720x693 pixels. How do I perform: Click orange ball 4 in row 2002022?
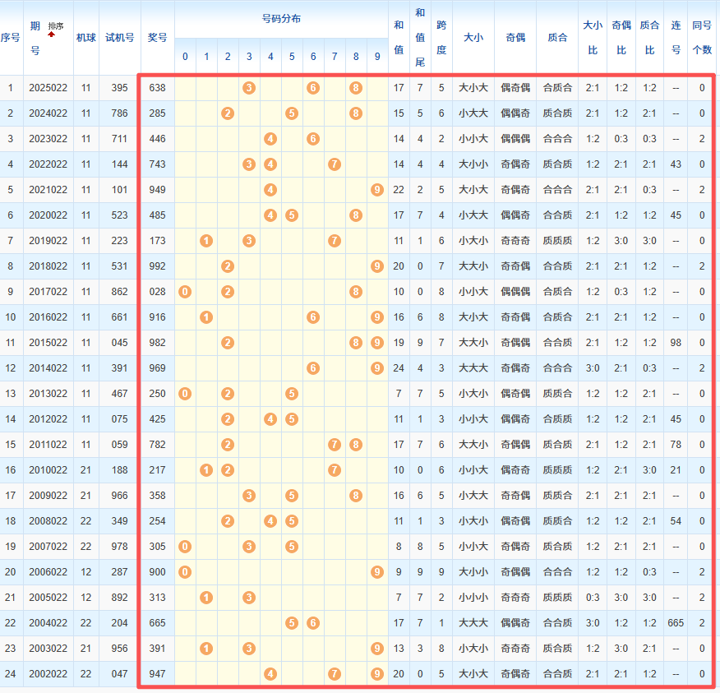point(270,674)
